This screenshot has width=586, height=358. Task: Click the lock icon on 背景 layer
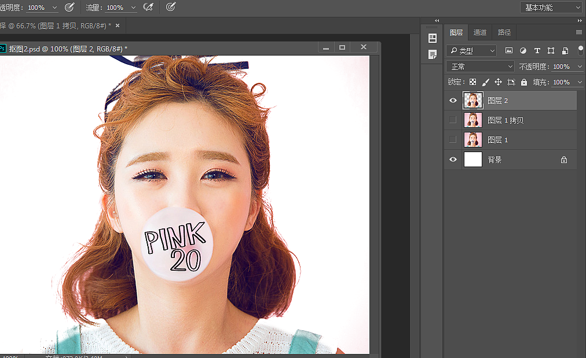pyautogui.click(x=564, y=160)
